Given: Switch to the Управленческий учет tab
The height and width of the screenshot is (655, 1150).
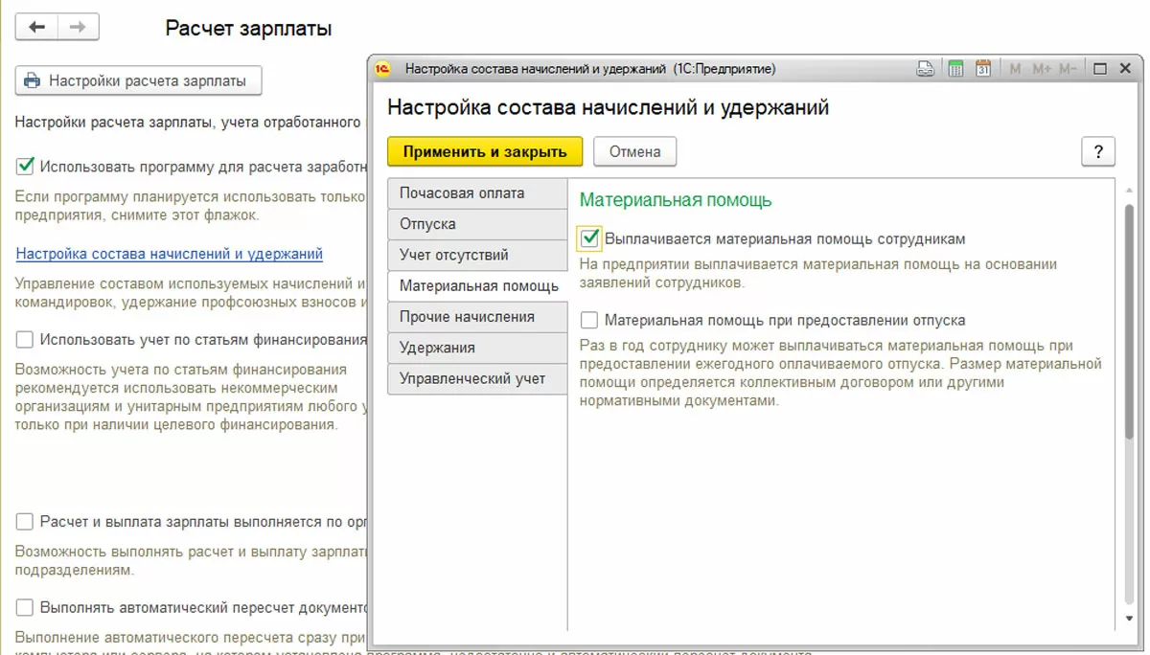Looking at the screenshot, I should (x=477, y=378).
